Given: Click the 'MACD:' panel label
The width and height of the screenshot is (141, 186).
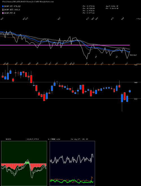Looking at the screenshot, I should [x=8, y=139].
